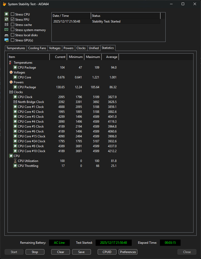201x259 pixels.
Task: Click the Status log column header
Action: (126, 16)
